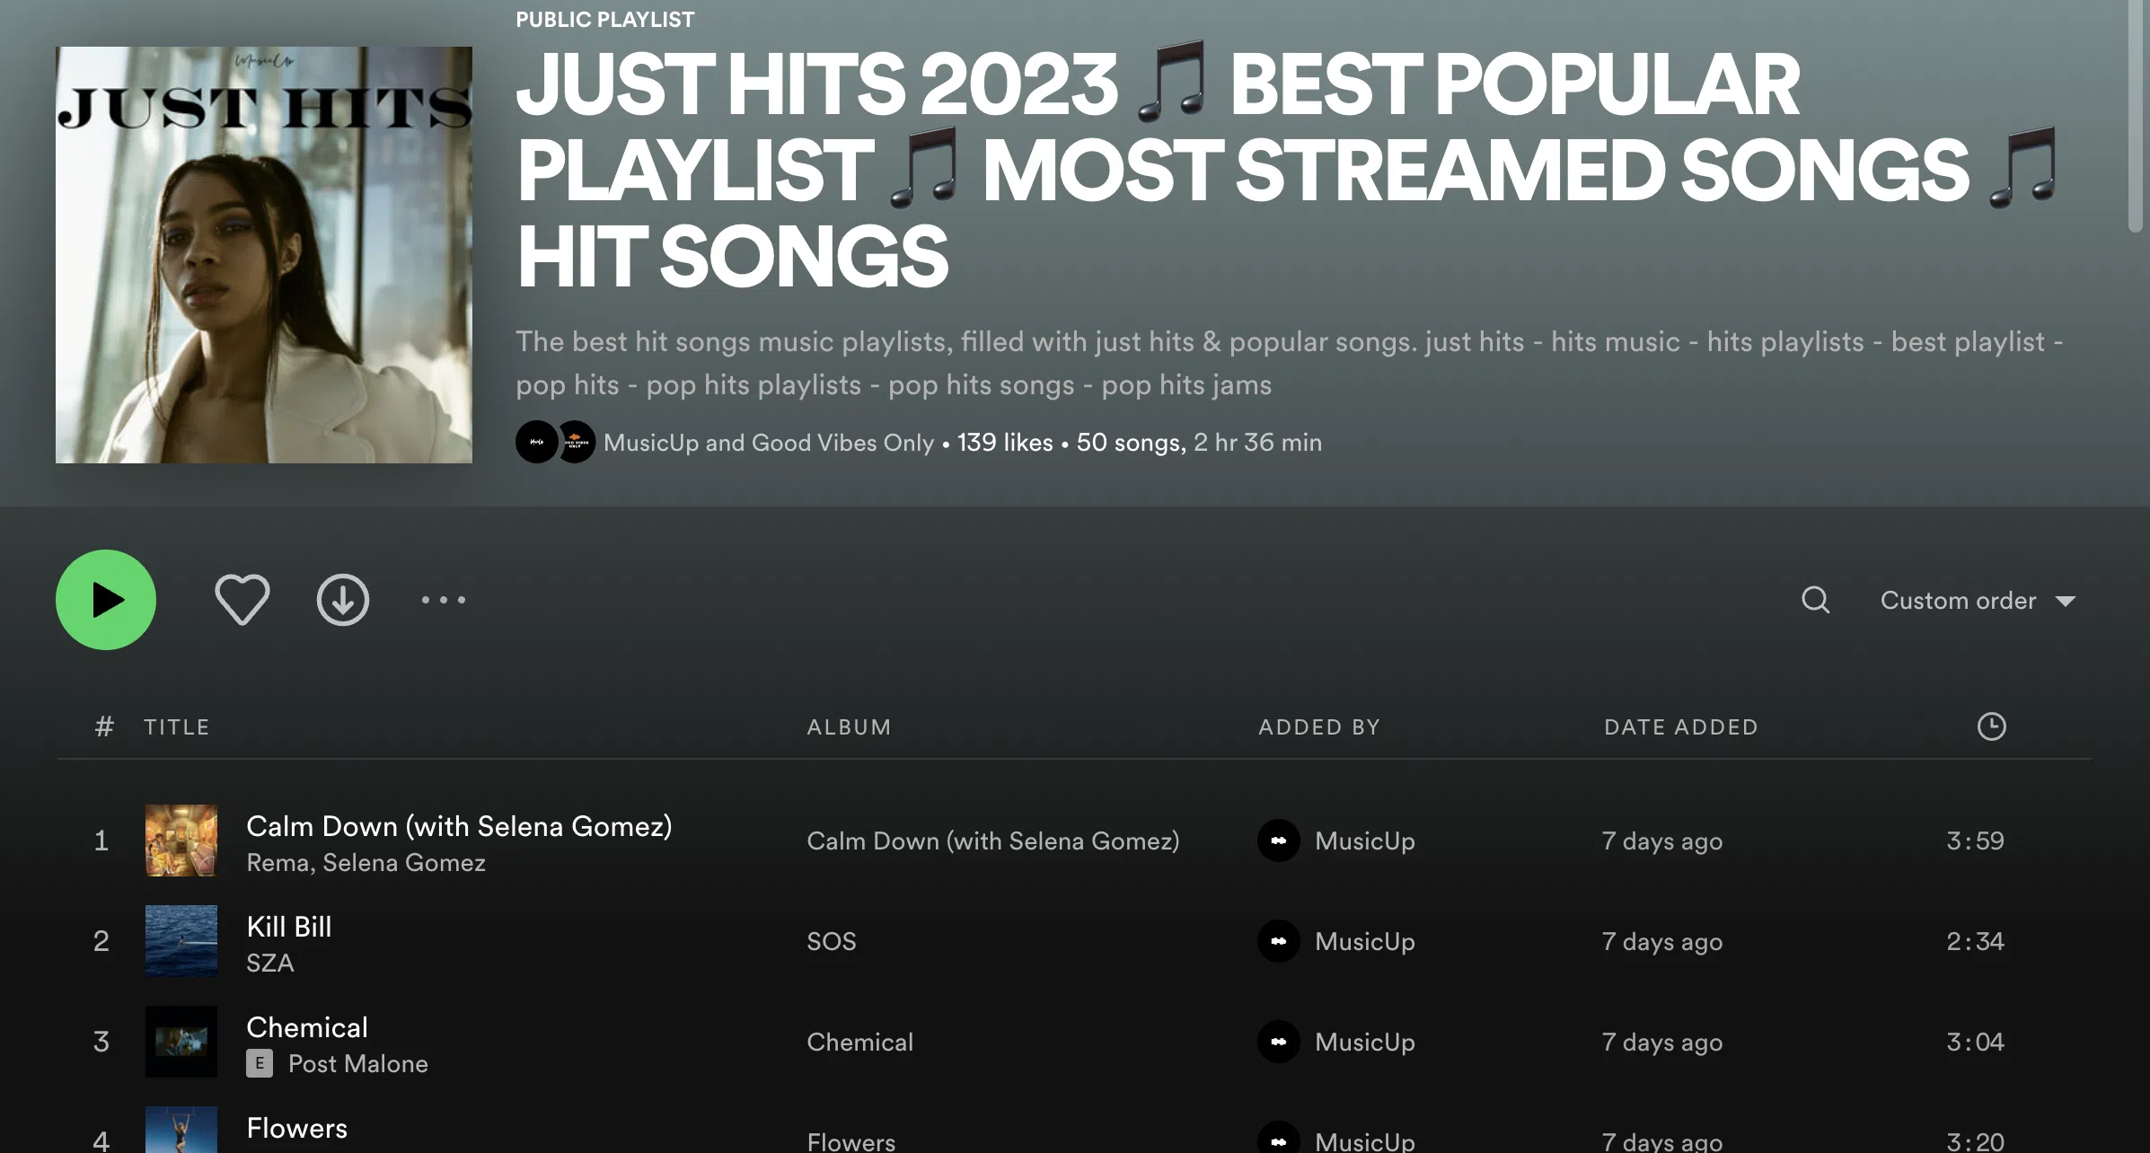Image resolution: width=2150 pixels, height=1153 pixels.
Task: Open the SOS album link
Action: pos(832,941)
